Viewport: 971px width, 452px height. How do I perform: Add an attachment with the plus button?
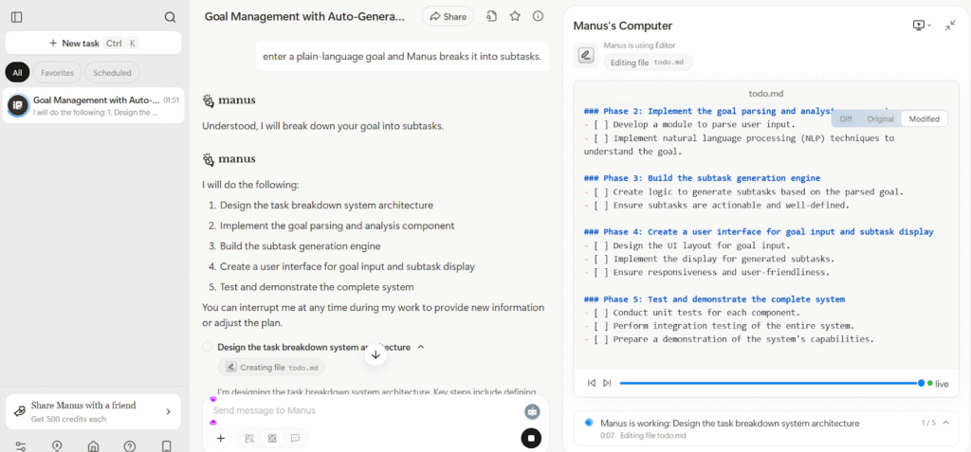(x=220, y=439)
